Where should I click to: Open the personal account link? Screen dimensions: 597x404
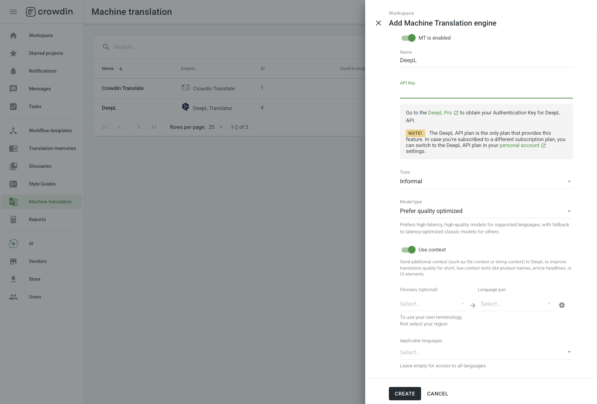[522, 146]
